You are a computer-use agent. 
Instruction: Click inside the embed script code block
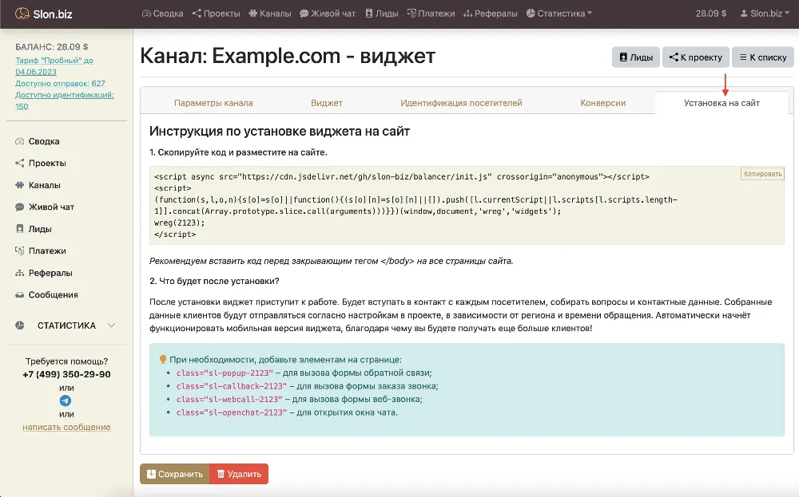click(x=467, y=206)
